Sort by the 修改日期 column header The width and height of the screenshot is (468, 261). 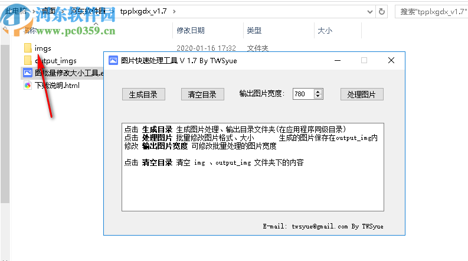point(191,31)
